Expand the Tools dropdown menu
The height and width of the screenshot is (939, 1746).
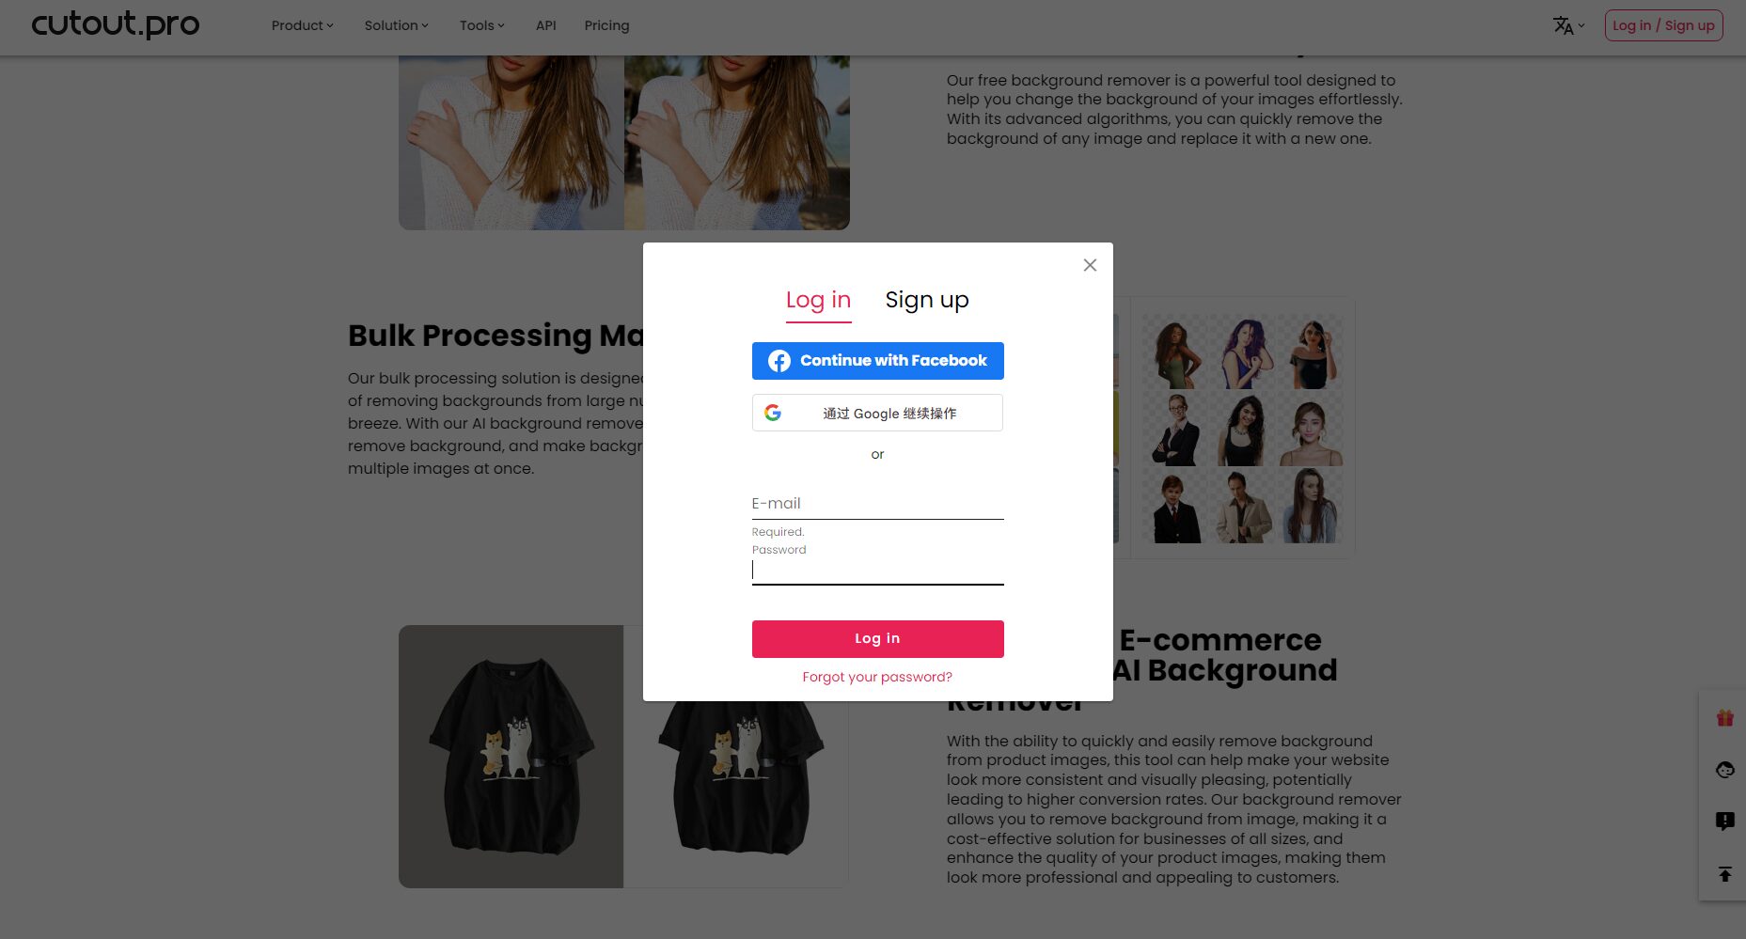(481, 25)
